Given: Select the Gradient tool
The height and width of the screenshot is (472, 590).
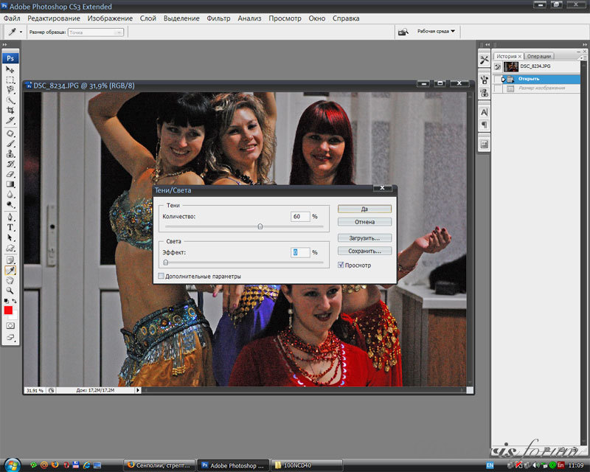Looking at the screenshot, I should tap(10, 184).
